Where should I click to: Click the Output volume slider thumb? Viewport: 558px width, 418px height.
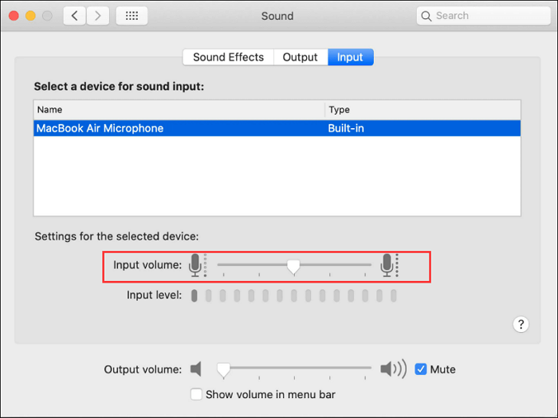click(224, 369)
